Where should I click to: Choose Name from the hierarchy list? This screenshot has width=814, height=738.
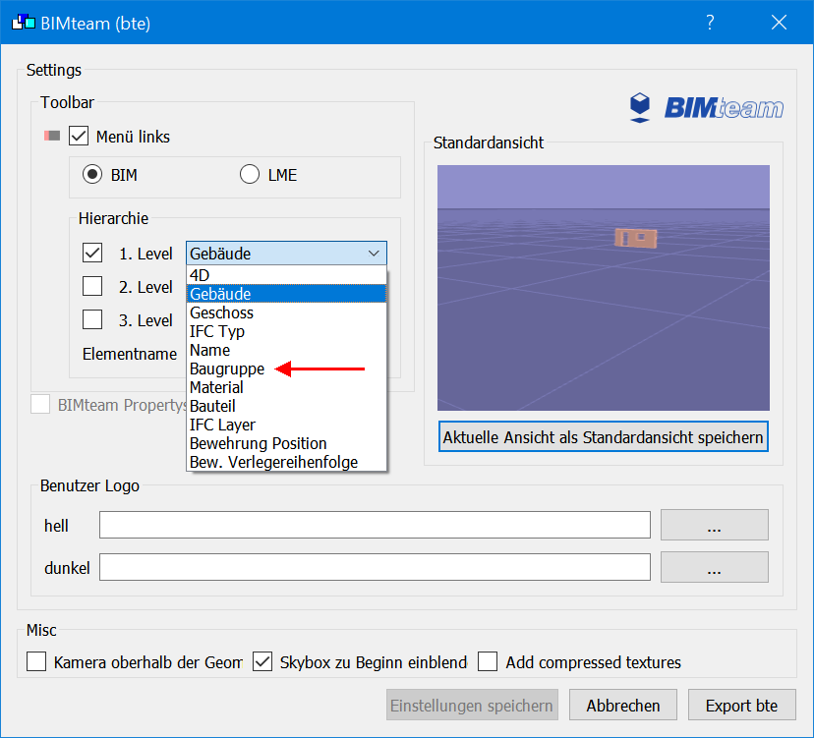(286, 350)
